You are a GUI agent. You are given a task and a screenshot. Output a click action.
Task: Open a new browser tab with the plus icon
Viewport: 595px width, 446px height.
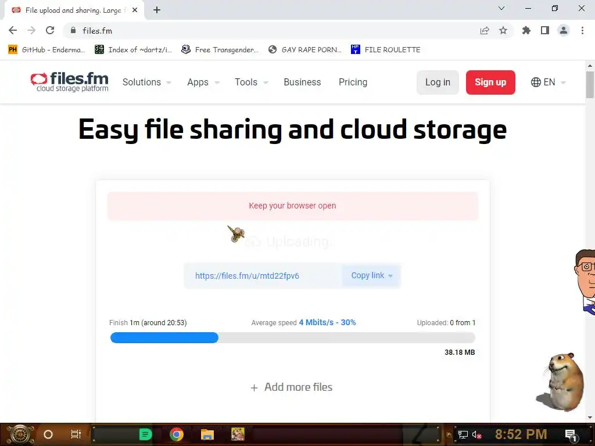click(157, 10)
